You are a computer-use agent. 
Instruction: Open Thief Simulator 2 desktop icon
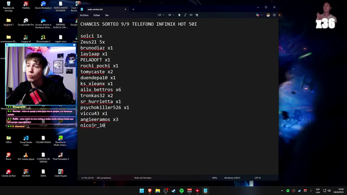click(61, 156)
